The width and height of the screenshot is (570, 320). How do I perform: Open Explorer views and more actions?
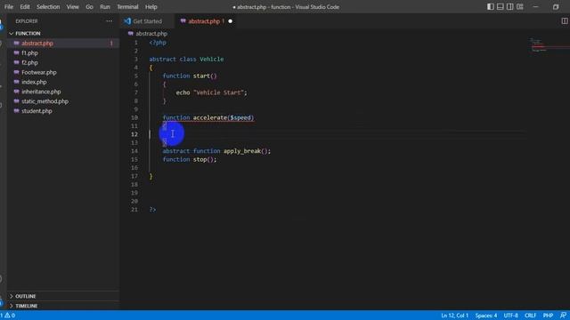tap(109, 21)
